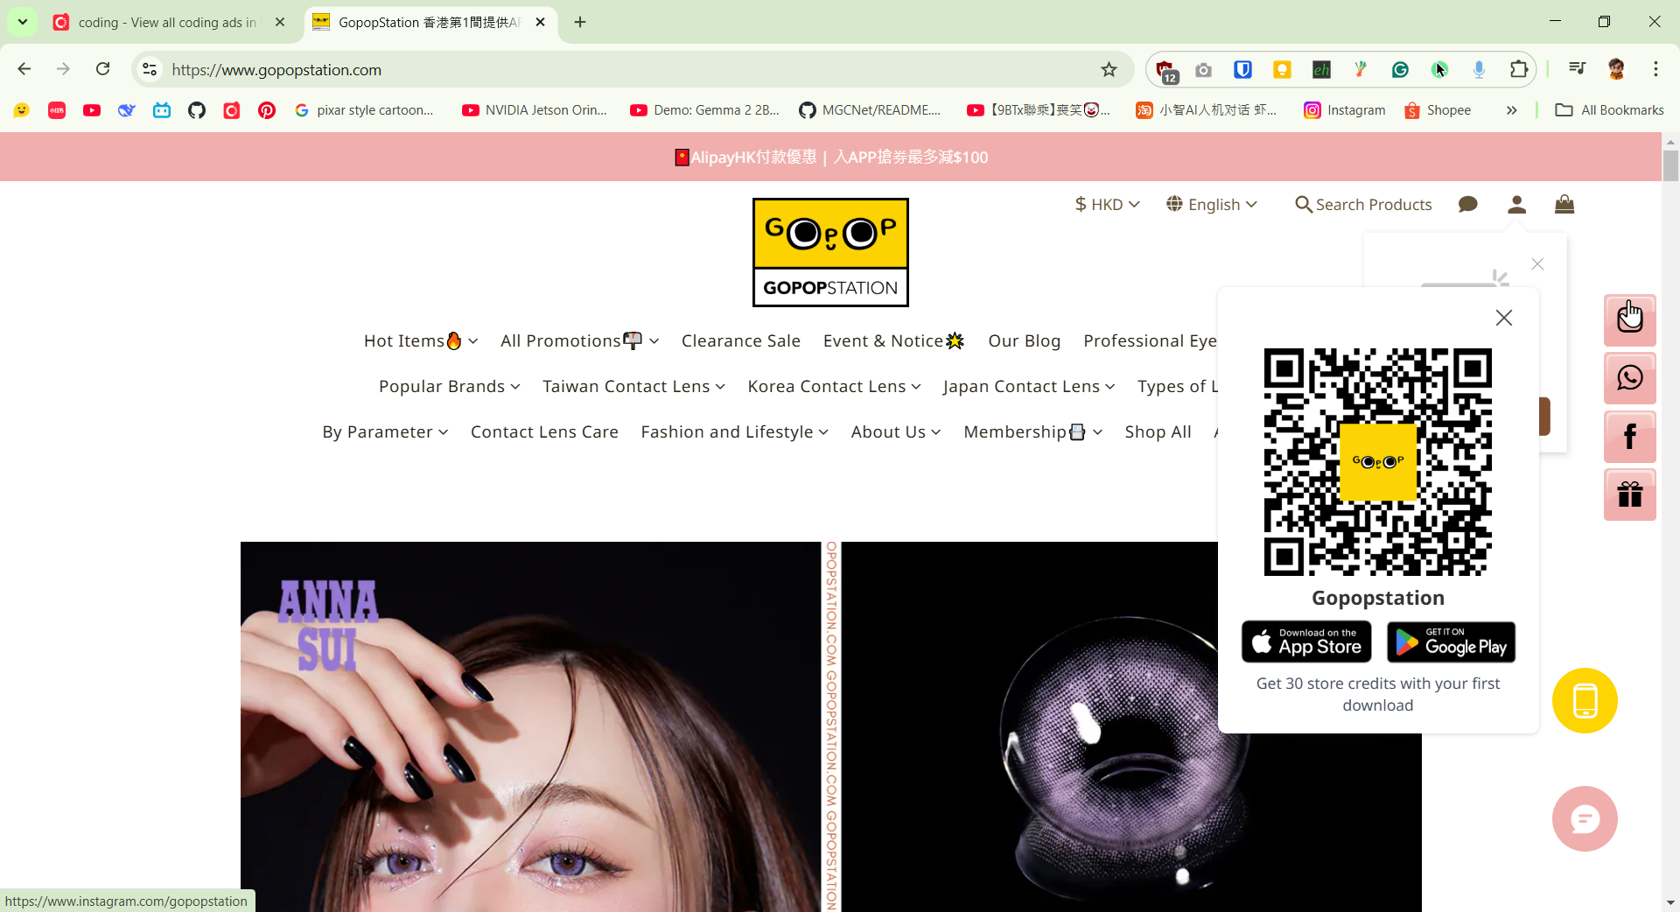Click the camera screenshot extension icon
This screenshot has height=912, width=1680.
(1203, 69)
